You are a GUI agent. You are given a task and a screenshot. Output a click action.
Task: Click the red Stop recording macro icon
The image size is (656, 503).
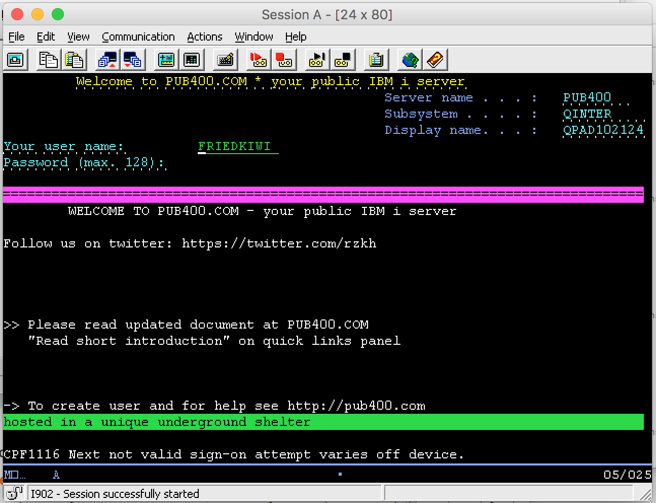pyautogui.click(x=284, y=60)
